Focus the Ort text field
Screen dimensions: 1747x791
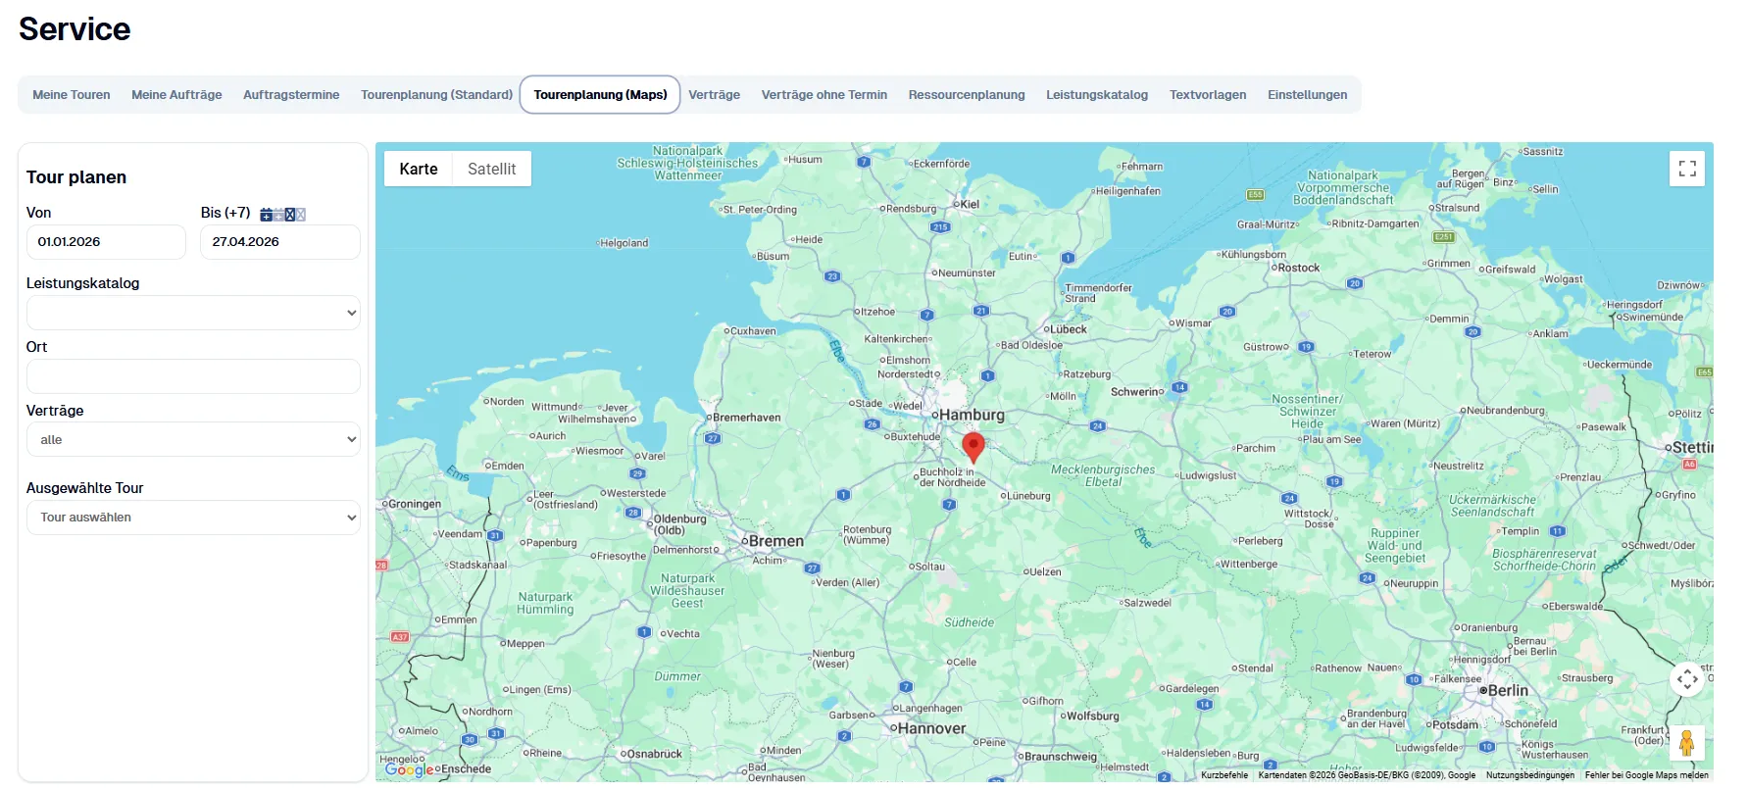coord(193,376)
